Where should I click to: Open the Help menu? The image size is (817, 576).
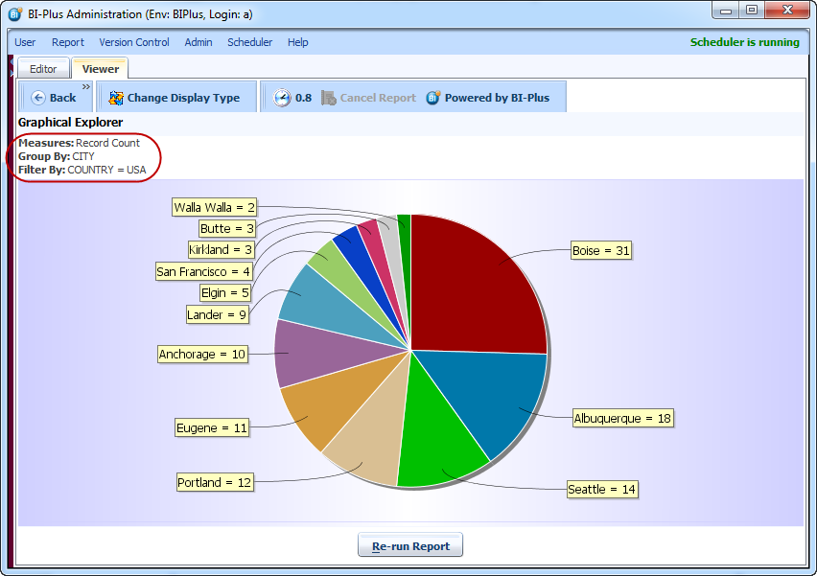coord(298,42)
